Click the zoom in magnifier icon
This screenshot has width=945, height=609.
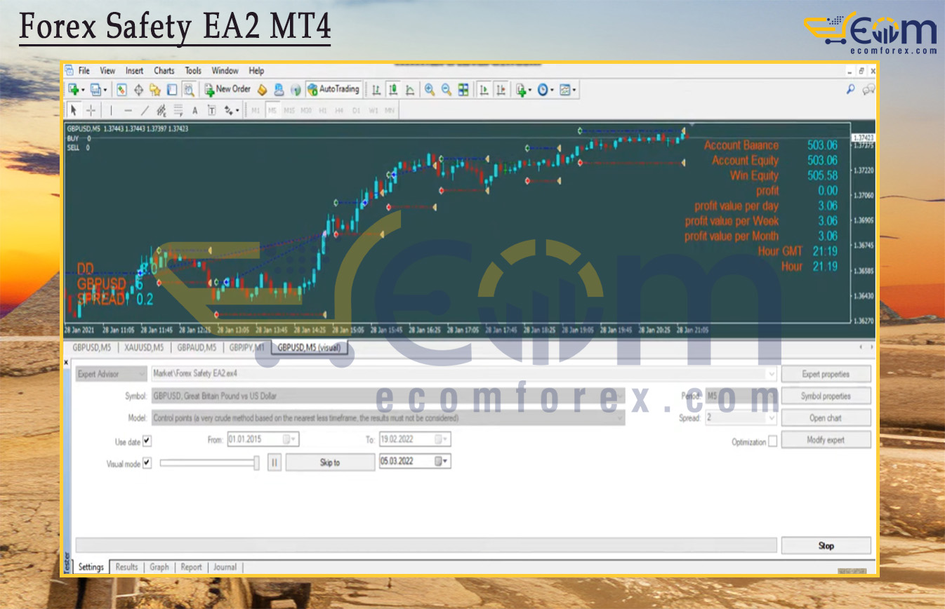[429, 90]
